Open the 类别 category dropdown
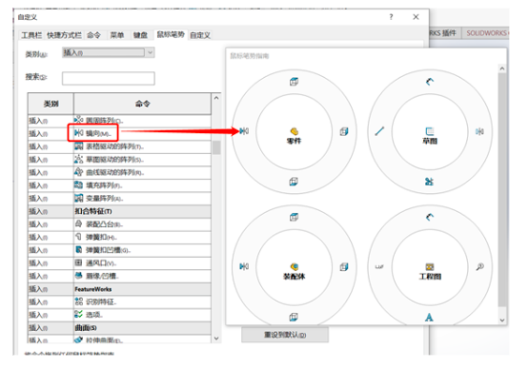The image size is (529, 369). [x=108, y=52]
